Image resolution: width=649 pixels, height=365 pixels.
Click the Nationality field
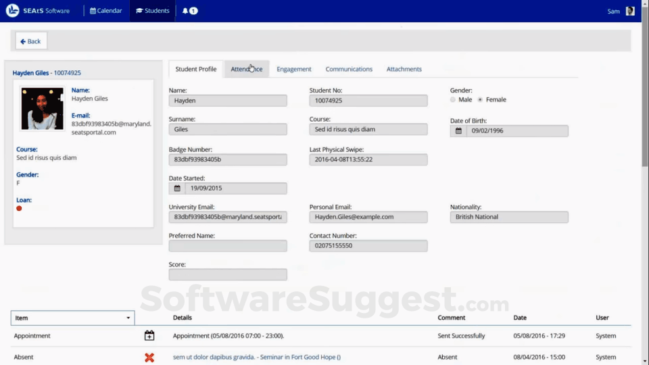509,217
